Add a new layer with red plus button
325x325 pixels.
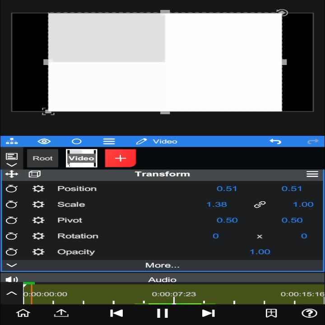[x=121, y=158]
